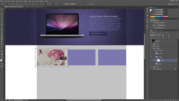
Task: Select the Zoom tool
Action: (2, 57)
